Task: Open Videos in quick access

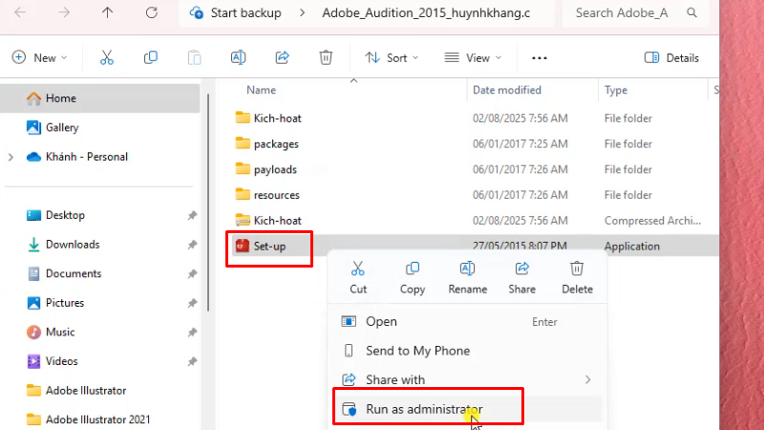Action: [61, 361]
